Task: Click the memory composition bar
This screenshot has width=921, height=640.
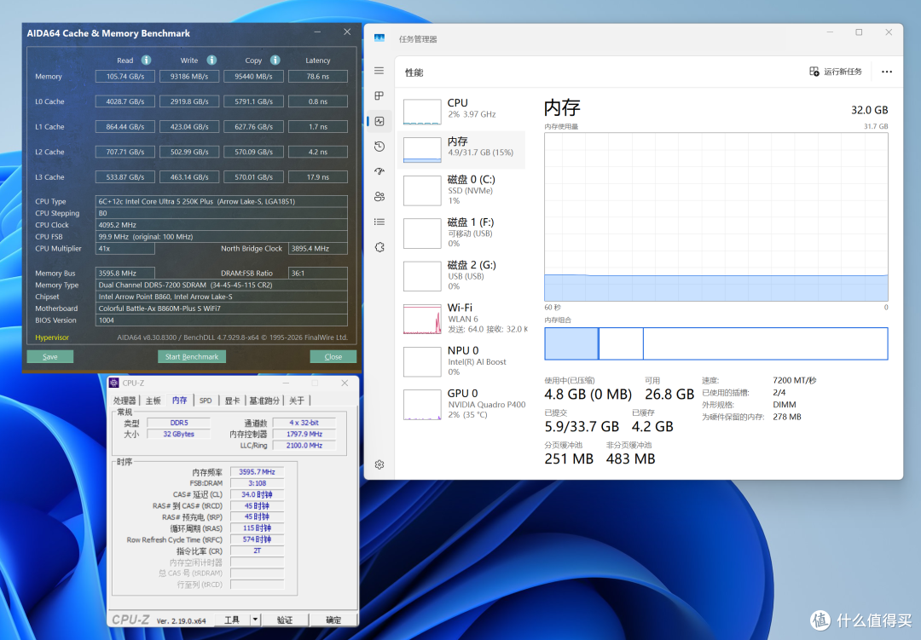Action: point(716,343)
